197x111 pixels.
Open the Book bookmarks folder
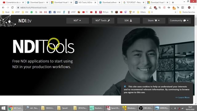pyautogui.click(x=6, y=12)
